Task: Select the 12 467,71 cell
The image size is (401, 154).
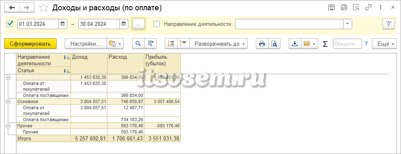Action: [125, 110]
